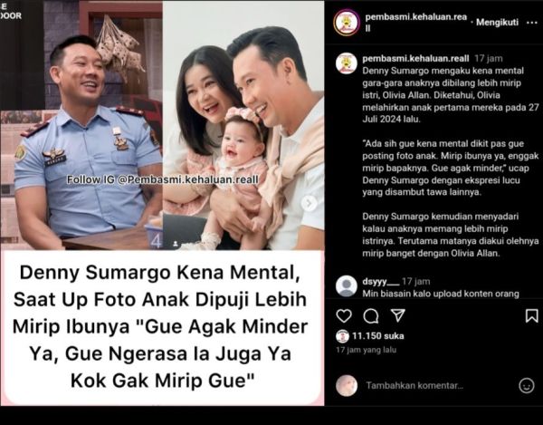This screenshot has height=425, width=543.
Task: Open caption username pembasmi.kehaluan.reall link
Action: 415,59
